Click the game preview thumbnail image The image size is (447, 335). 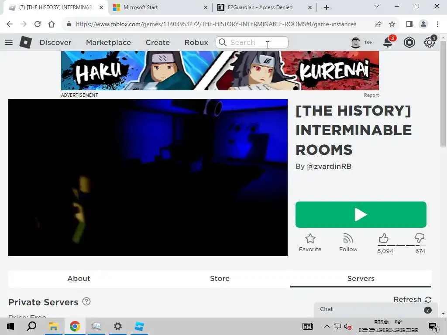click(148, 178)
